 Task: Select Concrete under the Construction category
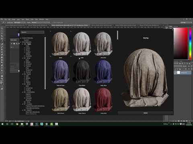point(29,98)
